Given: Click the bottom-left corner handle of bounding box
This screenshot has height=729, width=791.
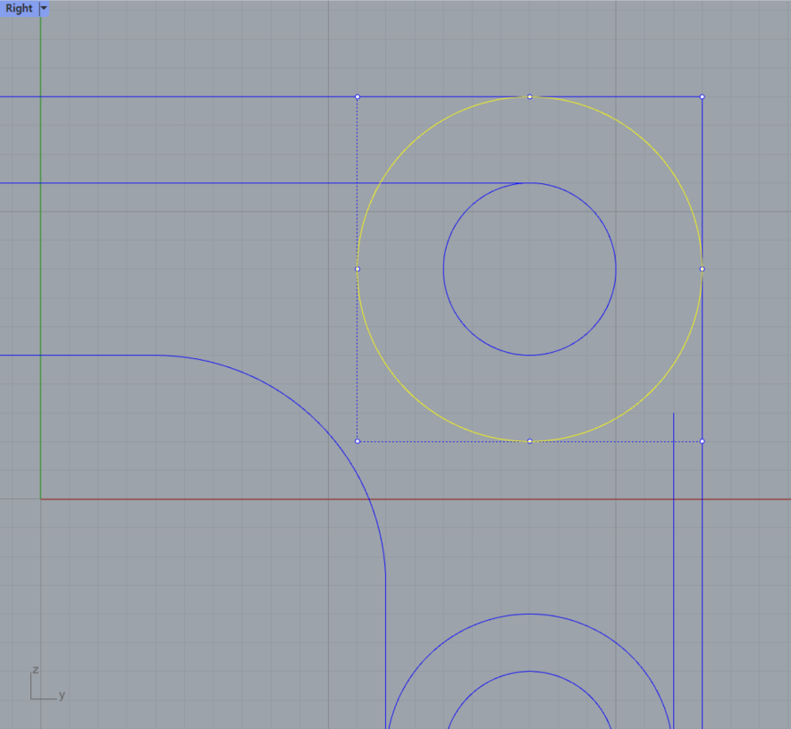Looking at the screenshot, I should point(358,441).
